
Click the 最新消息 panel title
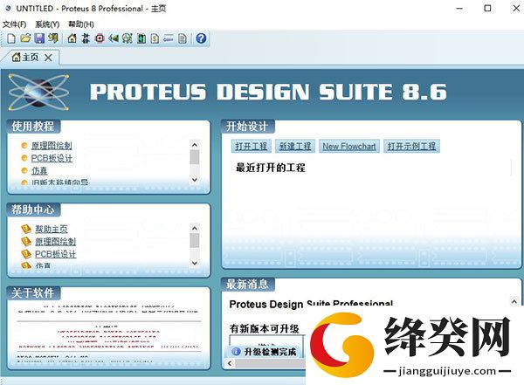(x=247, y=284)
